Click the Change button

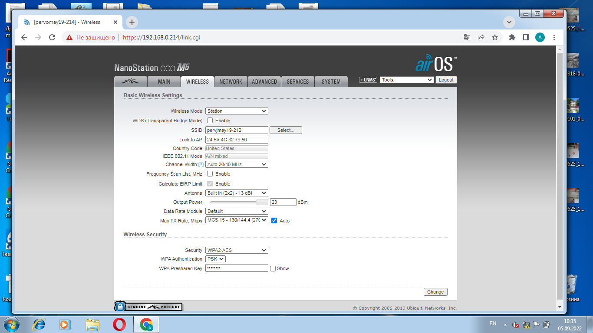(435, 292)
